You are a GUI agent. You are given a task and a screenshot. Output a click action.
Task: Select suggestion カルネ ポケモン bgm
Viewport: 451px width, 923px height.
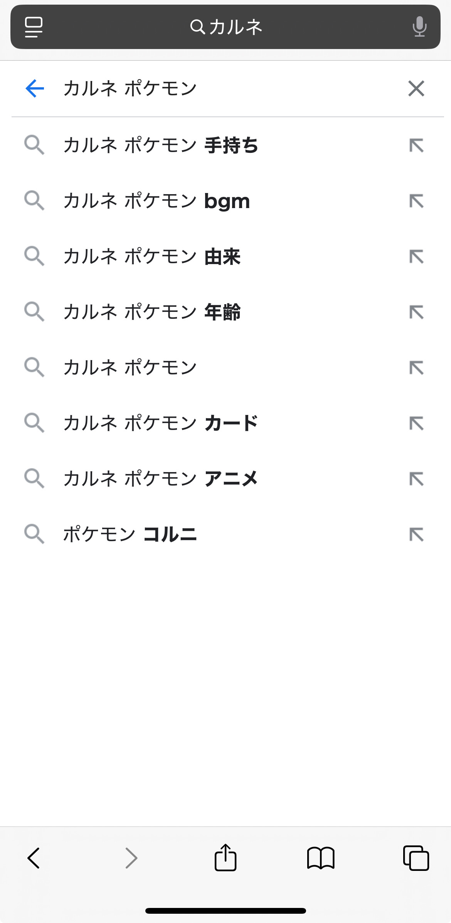(157, 201)
